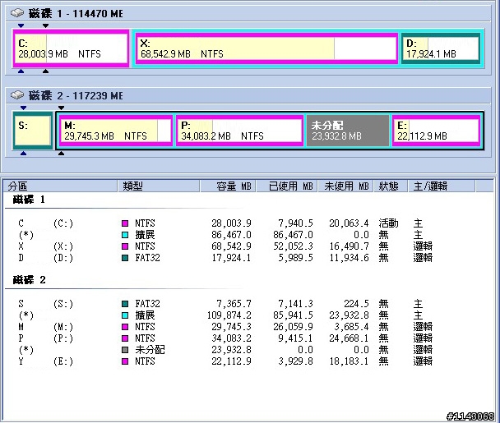This screenshot has width=500, height=423.
Task: Click the Disk 2 drive icon
Action: click(x=17, y=95)
